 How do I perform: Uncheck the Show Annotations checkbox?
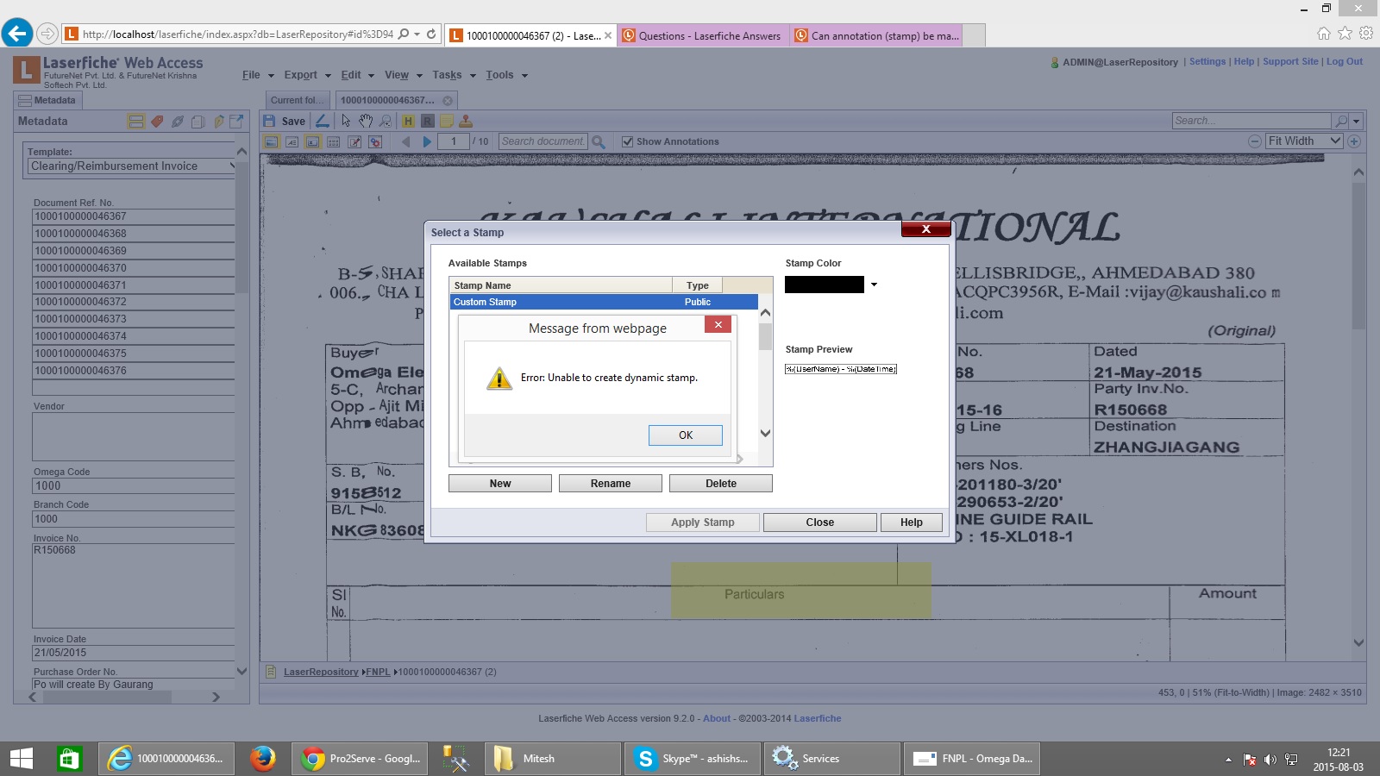[x=627, y=141]
